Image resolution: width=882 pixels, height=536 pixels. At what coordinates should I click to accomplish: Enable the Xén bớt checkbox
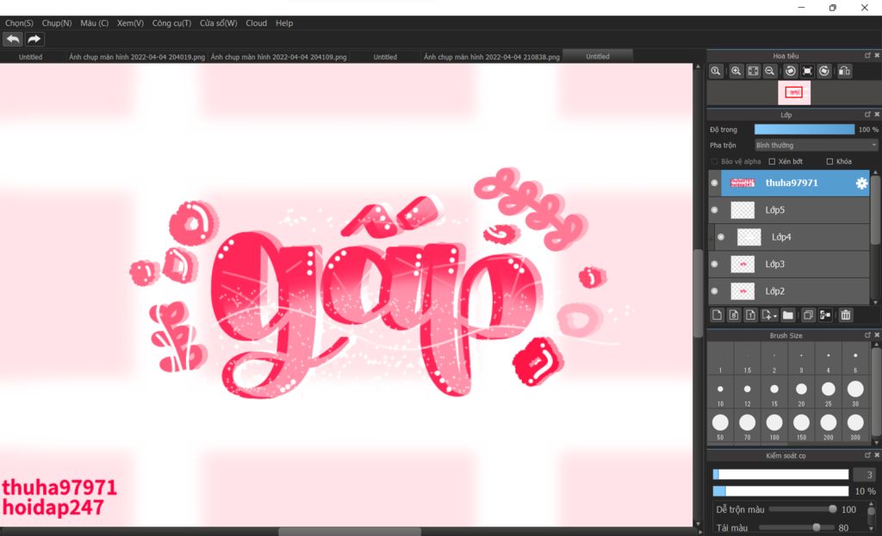(x=772, y=162)
